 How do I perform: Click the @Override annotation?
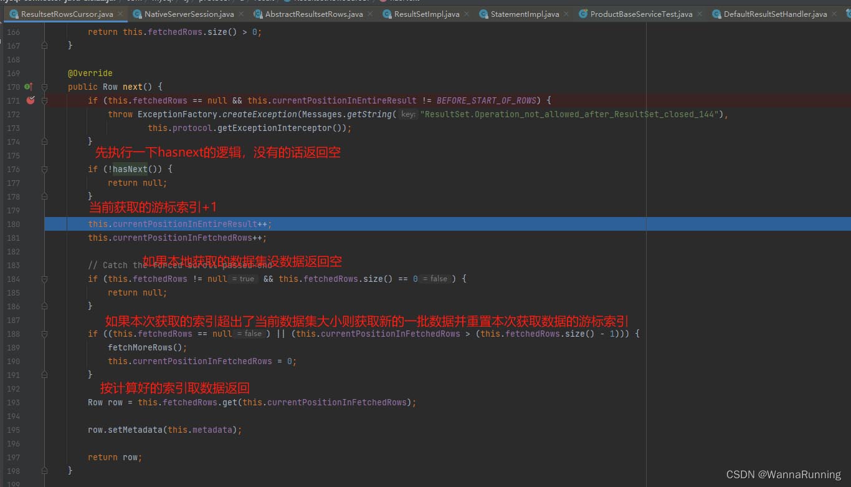tap(90, 73)
